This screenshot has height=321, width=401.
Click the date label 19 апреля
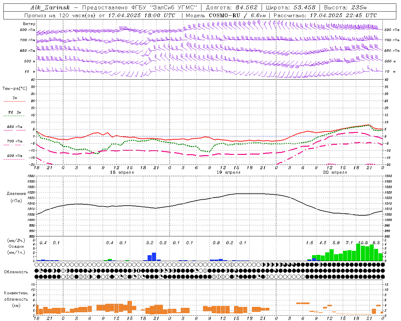click(x=229, y=172)
